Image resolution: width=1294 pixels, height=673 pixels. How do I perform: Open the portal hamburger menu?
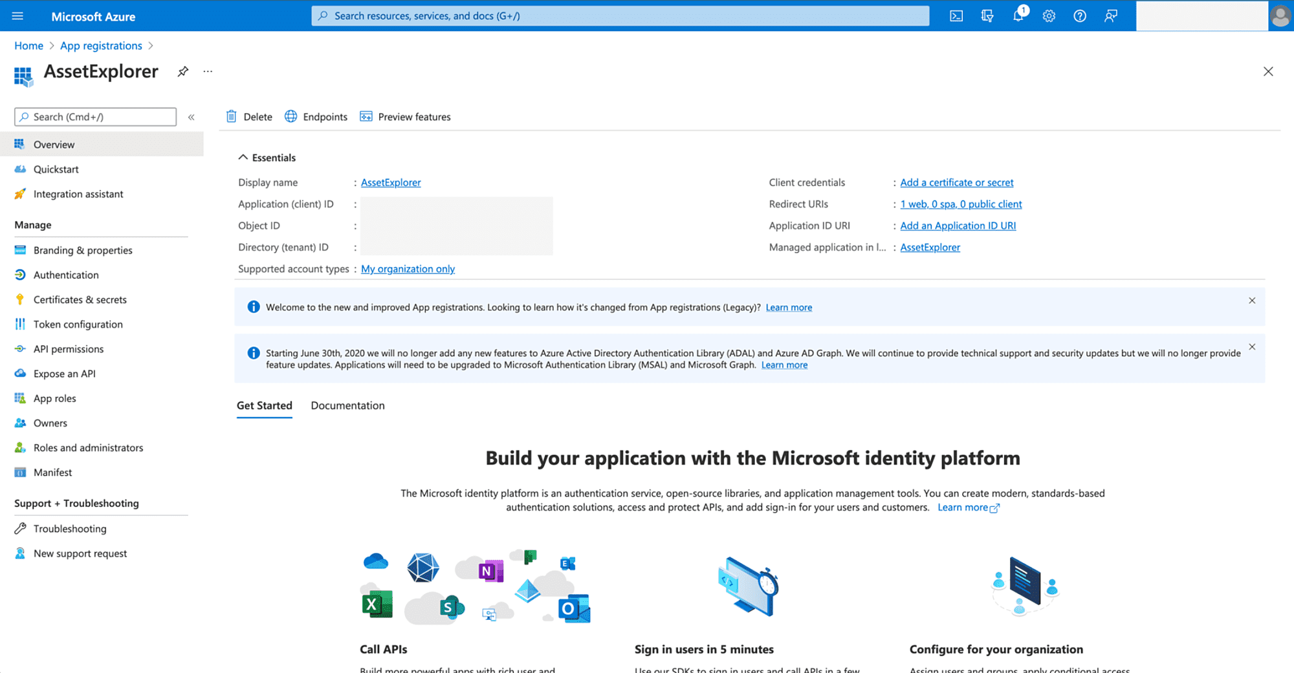17,16
